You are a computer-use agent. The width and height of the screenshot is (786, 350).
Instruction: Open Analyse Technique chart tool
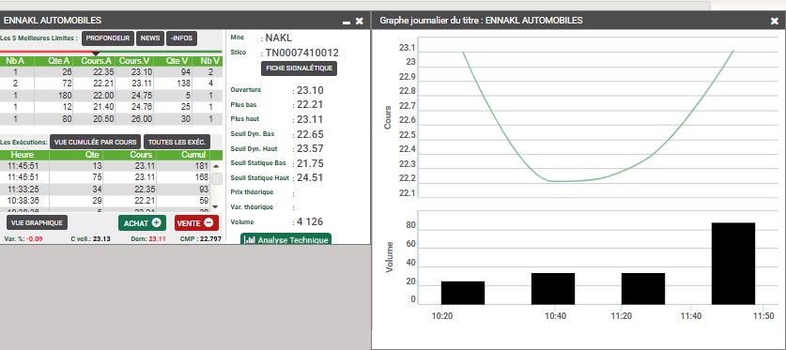(x=285, y=239)
